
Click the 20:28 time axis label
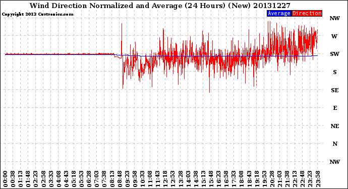272,179
